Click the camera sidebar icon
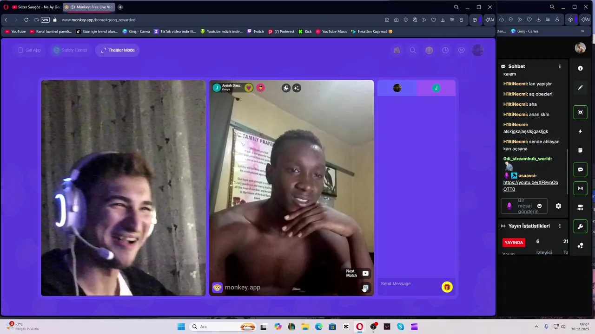595x334 pixels. [580, 207]
